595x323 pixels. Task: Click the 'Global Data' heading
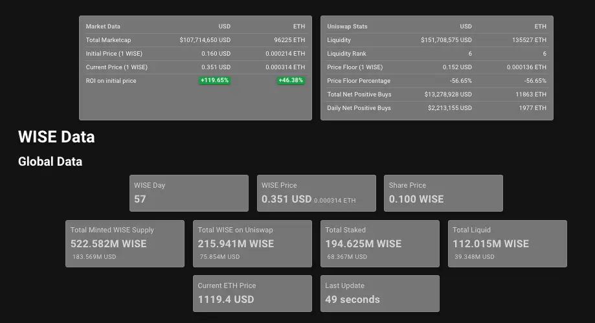point(50,161)
